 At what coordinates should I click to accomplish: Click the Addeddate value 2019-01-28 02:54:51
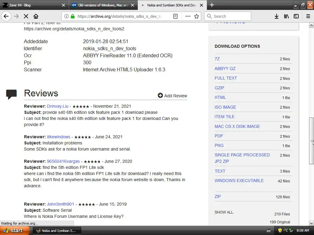105,41
